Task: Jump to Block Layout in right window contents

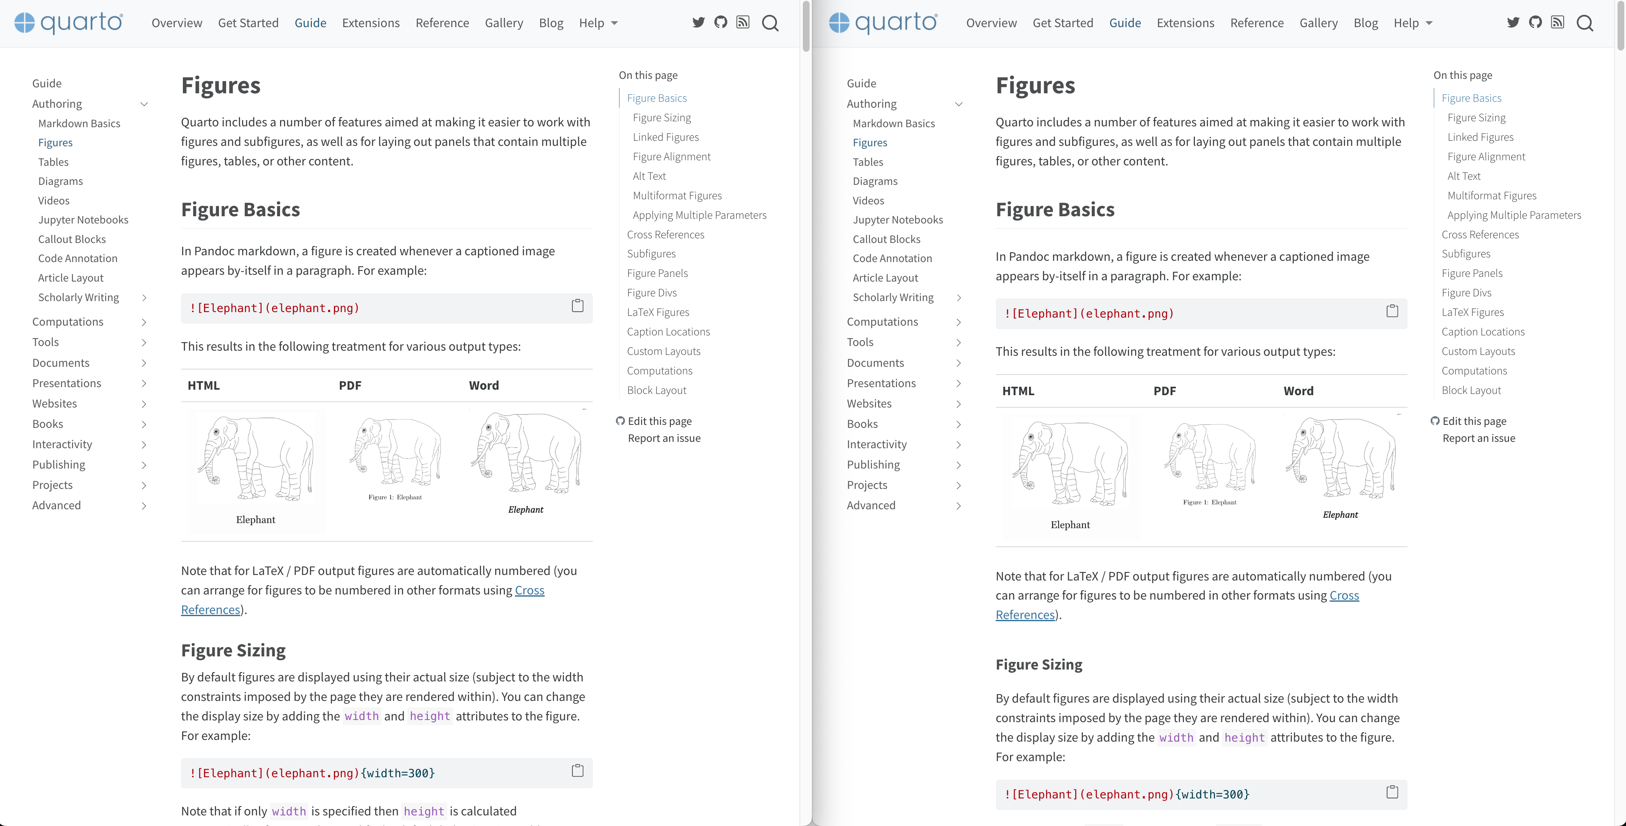Action: coord(1472,390)
